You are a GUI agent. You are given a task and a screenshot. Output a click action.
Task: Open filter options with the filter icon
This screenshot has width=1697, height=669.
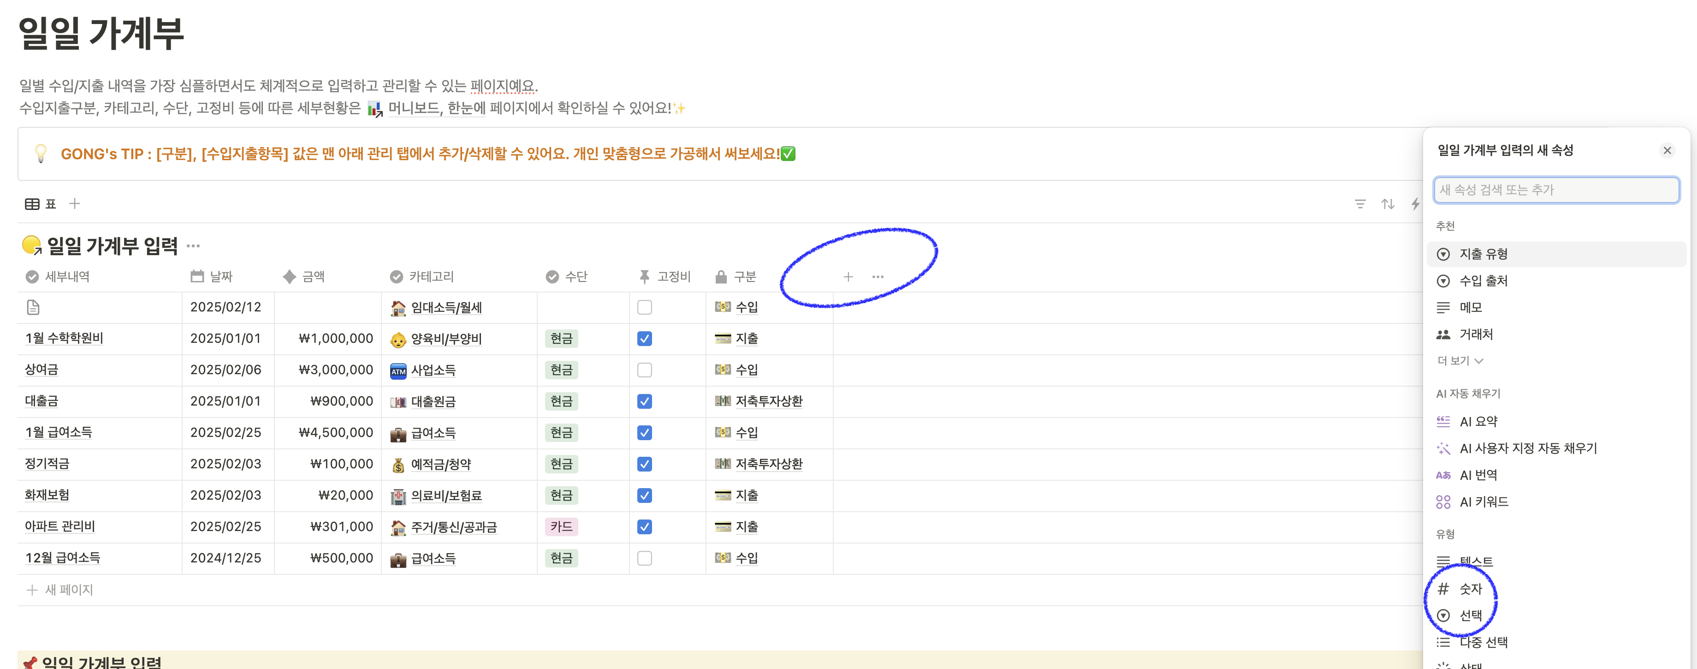pos(1360,203)
